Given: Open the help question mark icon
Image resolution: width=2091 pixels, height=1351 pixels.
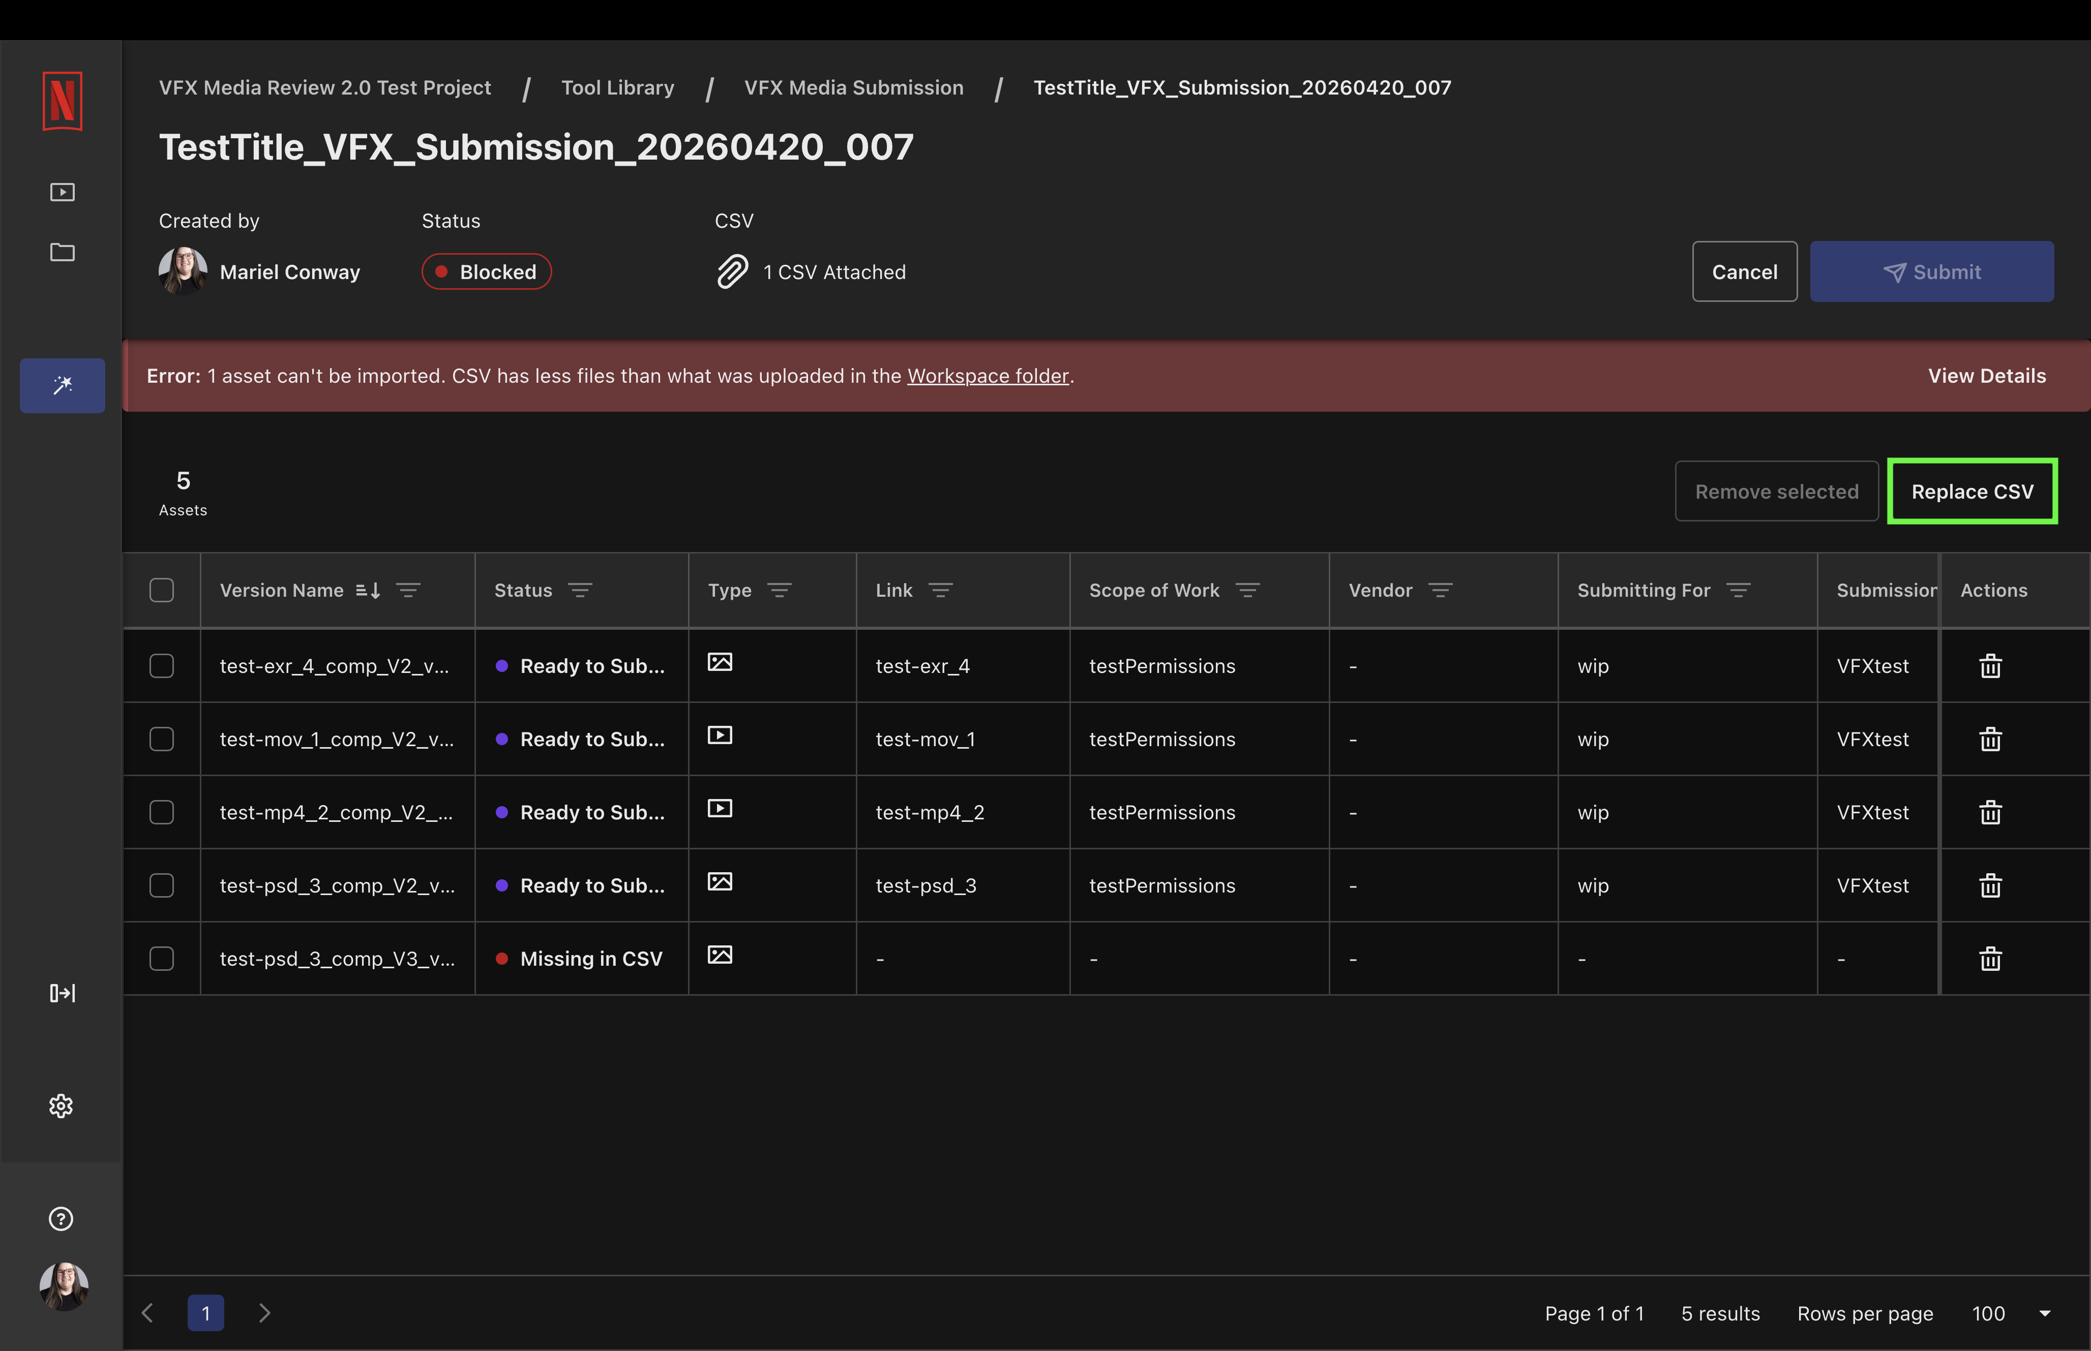Looking at the screenshot, I should [62, 1218].
